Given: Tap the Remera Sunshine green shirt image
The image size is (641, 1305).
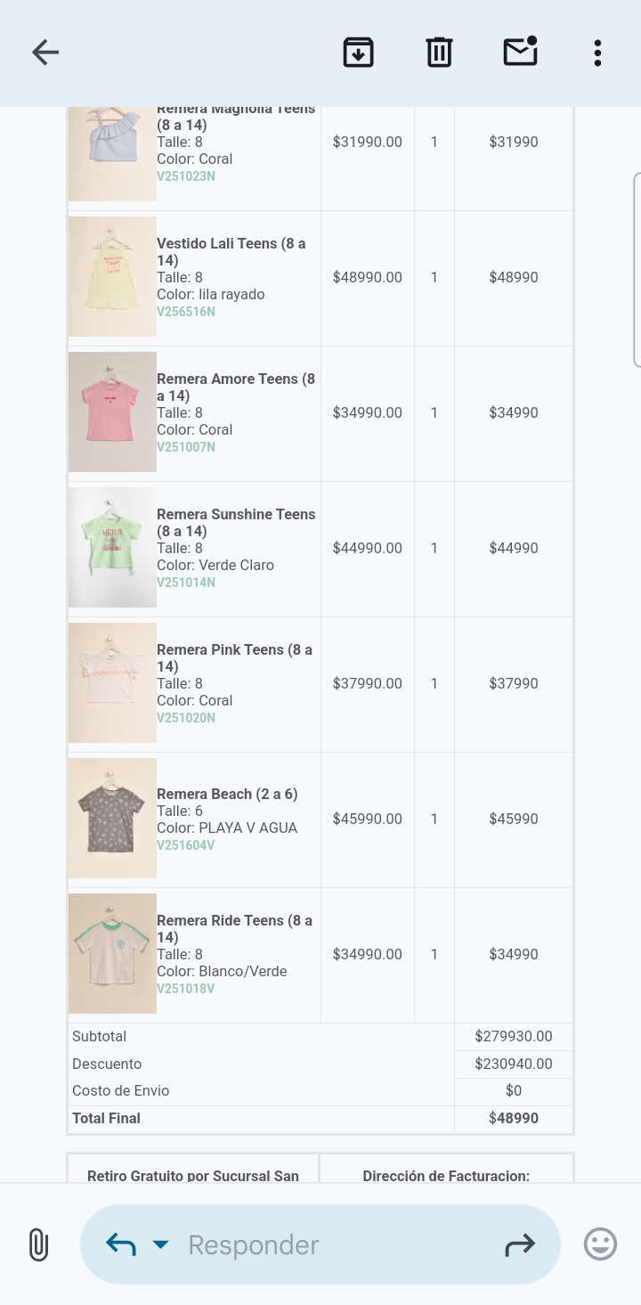Looking at the screenshot, I should (112, 548).
